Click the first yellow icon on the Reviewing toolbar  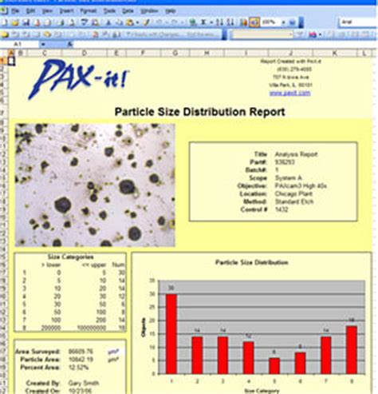click(5, 34)
